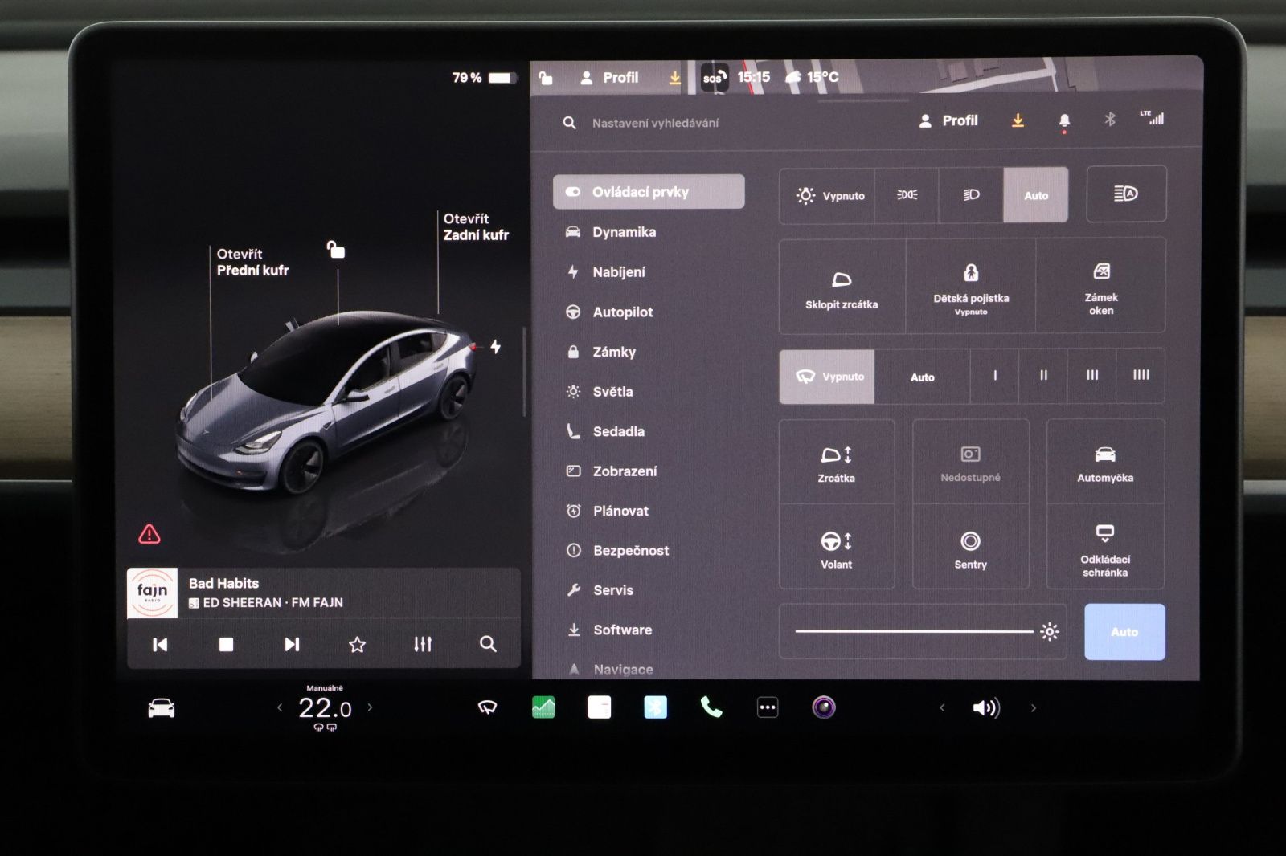This screenshot has height=856, width=1286.
Task: Tap the Nastavení vyhledávání search field
Action: 655,123
